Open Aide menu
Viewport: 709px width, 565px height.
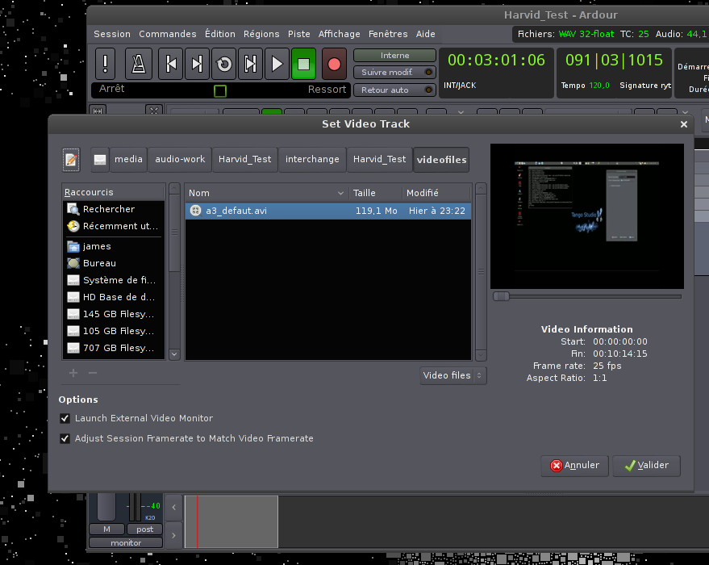pyautogui.click(x=426, y=34)
